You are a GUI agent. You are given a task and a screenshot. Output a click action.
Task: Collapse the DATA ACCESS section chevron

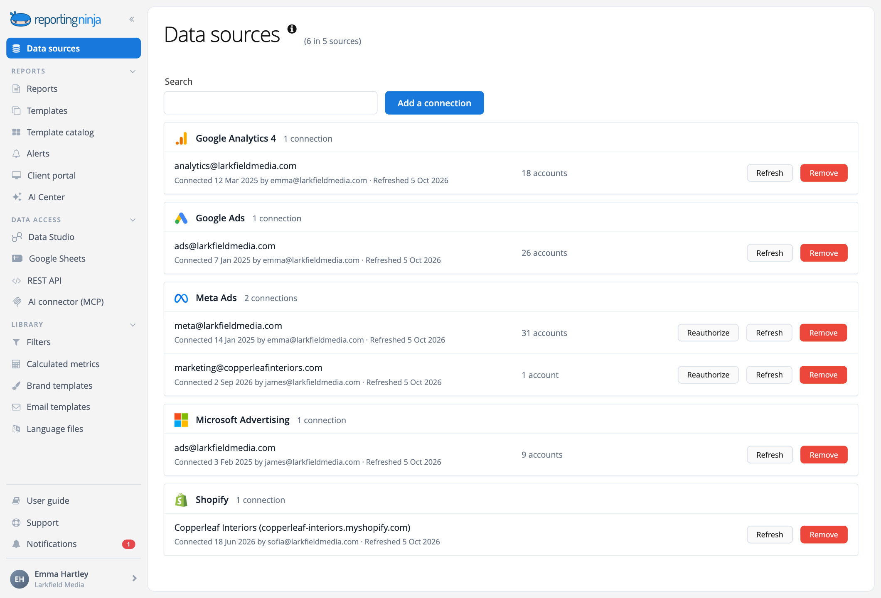(x=133, y=220)
